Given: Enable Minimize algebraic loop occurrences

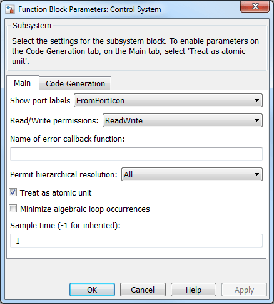Looking at the screenshot, I should (13, 209).
